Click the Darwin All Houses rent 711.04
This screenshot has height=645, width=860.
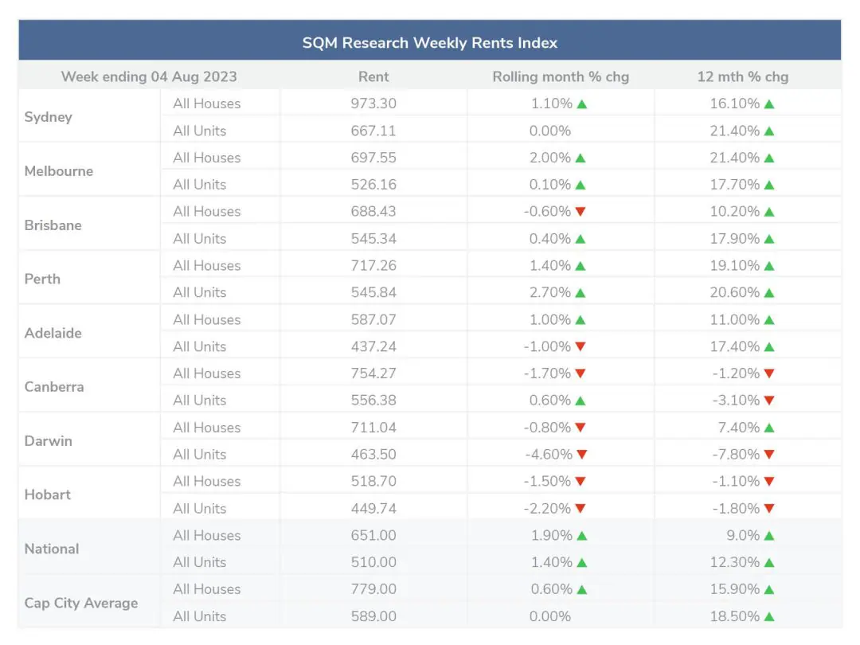coord(373,428)
